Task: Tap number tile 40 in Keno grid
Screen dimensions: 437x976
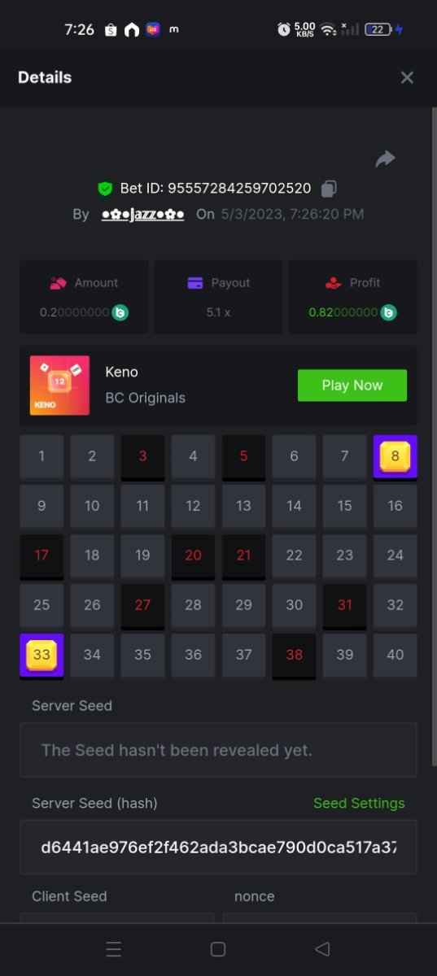Action: coord(395,655)
